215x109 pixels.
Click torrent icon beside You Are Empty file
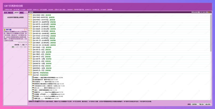click(33, 96)
